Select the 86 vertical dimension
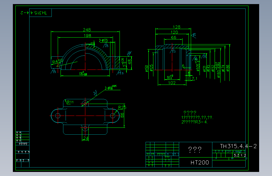The width and height of the screenshot is (272, 176). (122, 115)
